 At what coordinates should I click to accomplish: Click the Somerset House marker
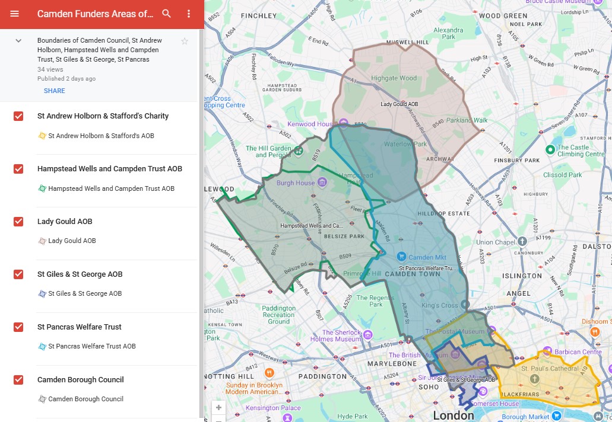click(483, 391)
